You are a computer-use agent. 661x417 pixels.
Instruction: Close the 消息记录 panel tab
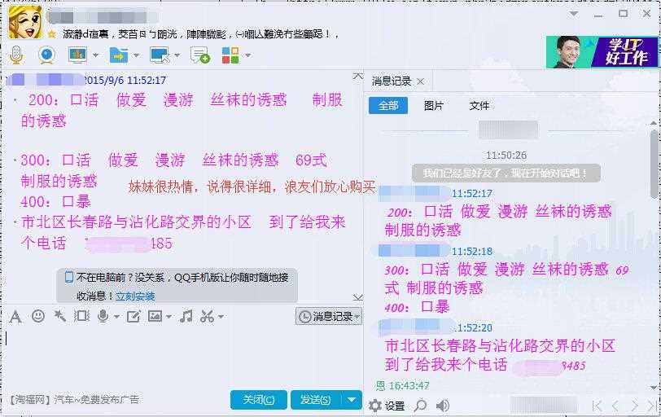(x=420, y=81)
